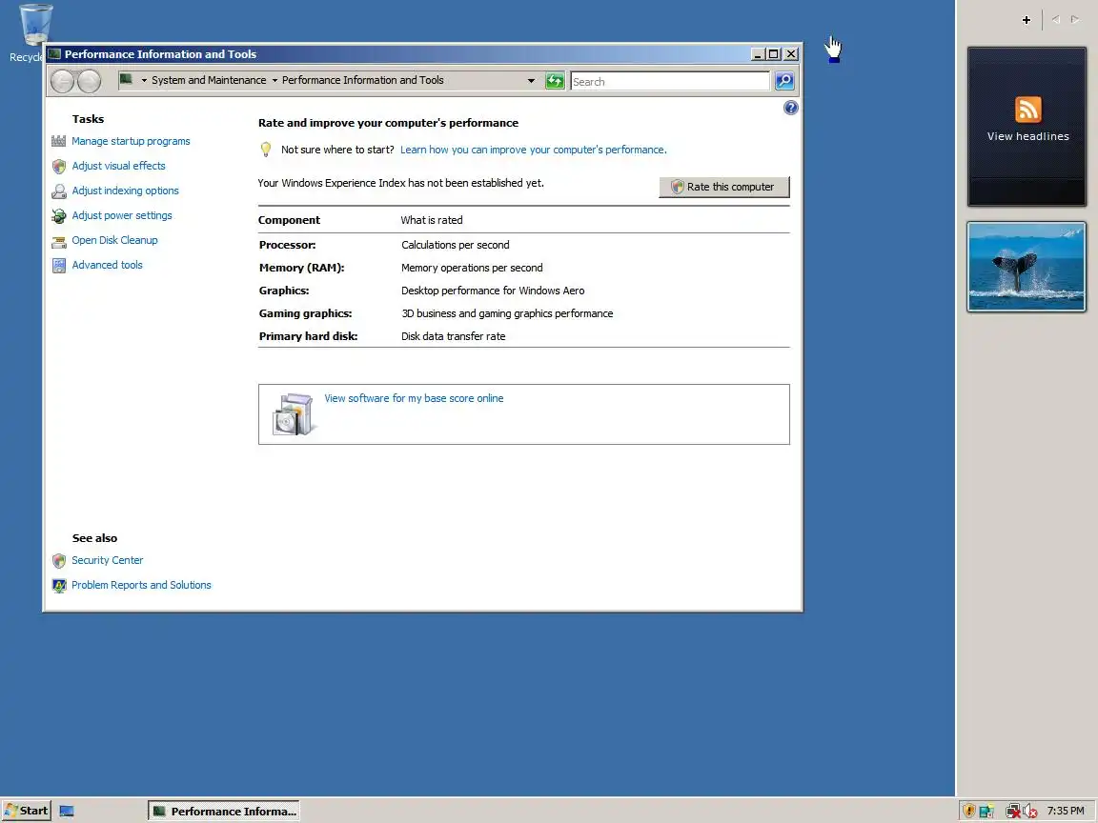Click the Problem Reports and Solutions icon
The height and width of the screenshot is (823, 1098).
pos(59,586)
